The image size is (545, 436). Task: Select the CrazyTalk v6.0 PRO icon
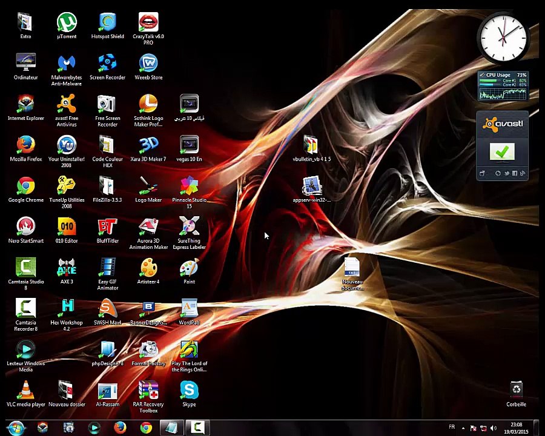(x=148, y=28)
